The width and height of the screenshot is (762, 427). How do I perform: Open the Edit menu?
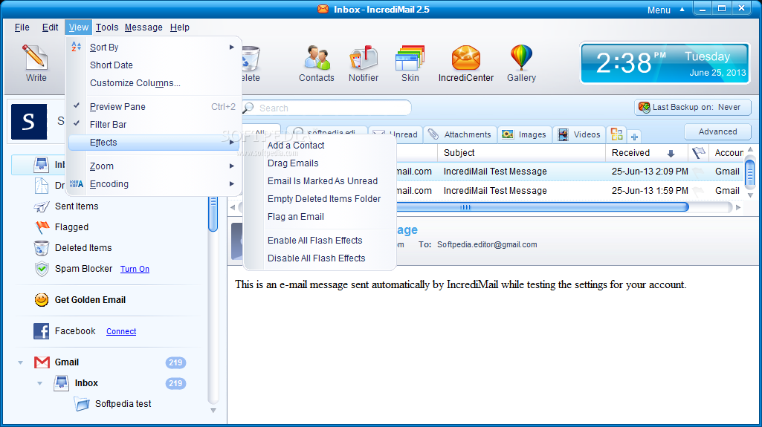50,27
